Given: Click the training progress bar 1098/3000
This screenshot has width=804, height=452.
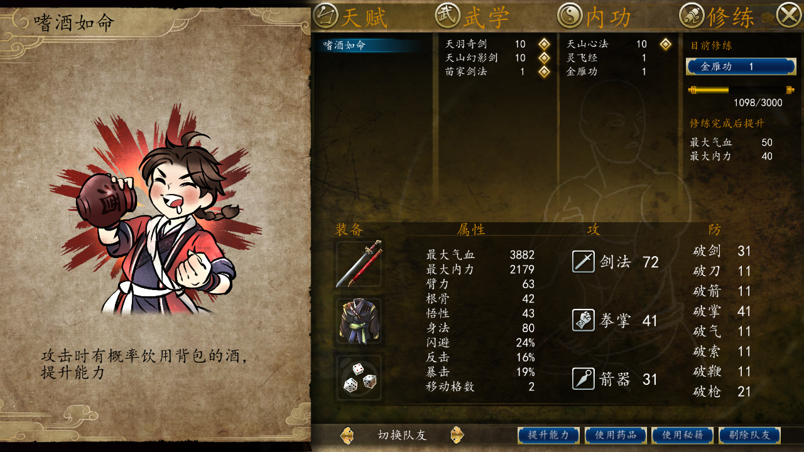Looking at the screenshot, I should click(741, 90).
